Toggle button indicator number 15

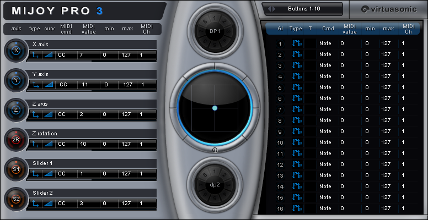point(280,197)
